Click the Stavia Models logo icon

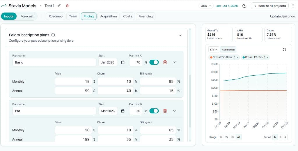coord(3,6)
